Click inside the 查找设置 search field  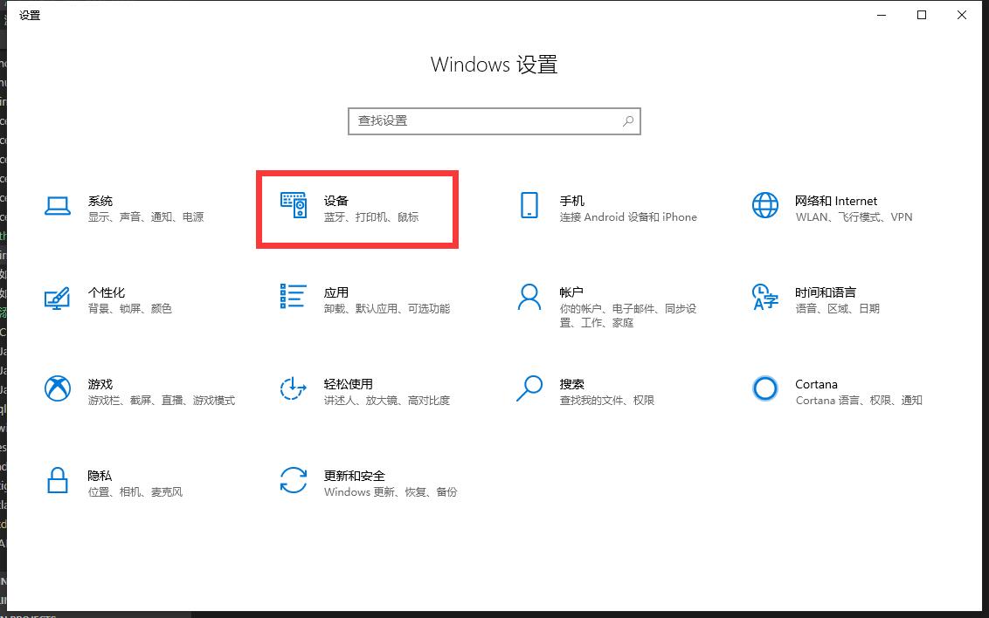(485, 121)
